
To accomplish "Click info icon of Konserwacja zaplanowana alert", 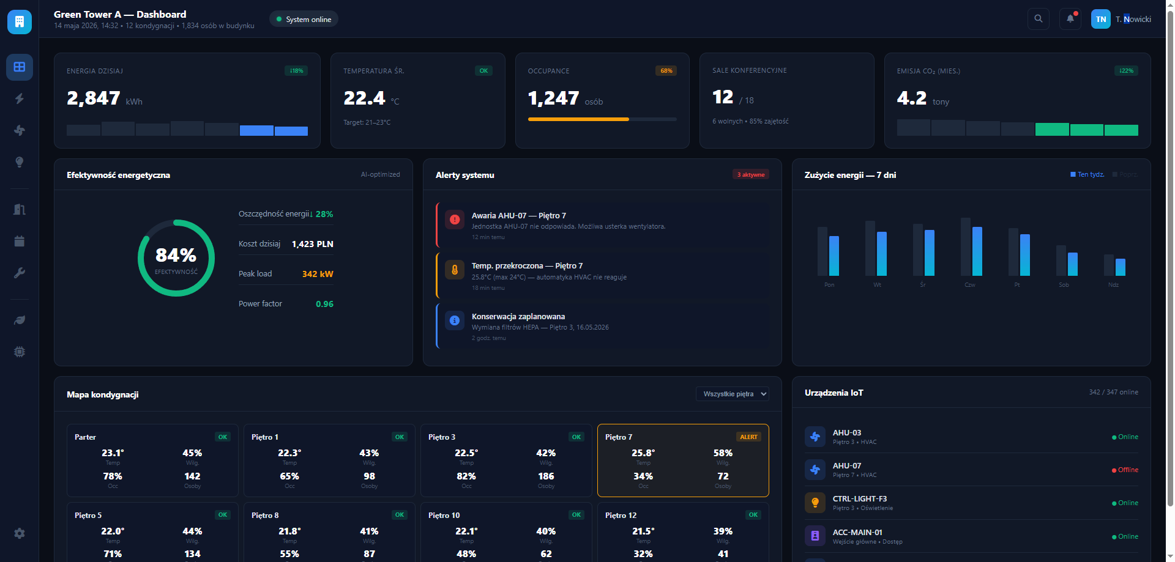I will (x=455, y=320).
